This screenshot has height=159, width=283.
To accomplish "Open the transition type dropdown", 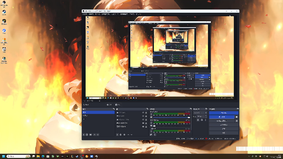I will (200, 113).
